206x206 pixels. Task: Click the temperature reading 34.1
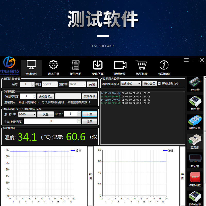[x=27, y=137]
